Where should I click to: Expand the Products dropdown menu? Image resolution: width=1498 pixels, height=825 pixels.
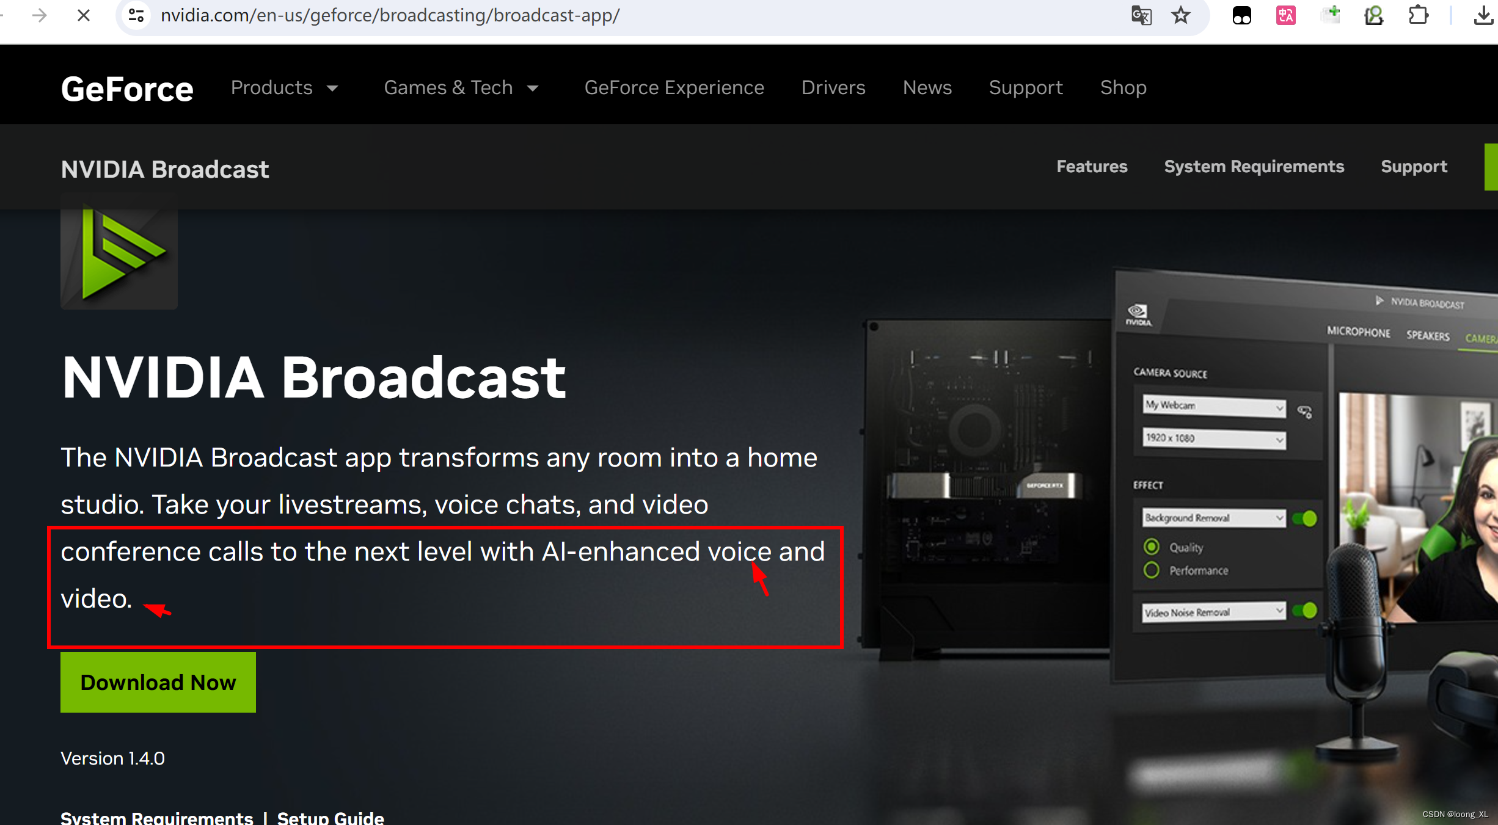tap(284, 88)
